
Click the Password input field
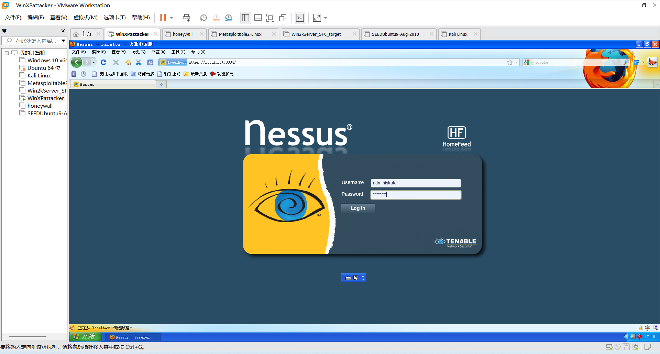416,195
